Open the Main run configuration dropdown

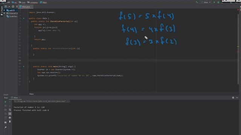tap(206, 2)
